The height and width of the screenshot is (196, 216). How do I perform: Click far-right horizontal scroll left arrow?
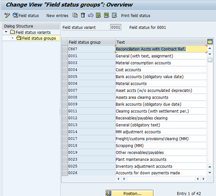coord(198,179)
